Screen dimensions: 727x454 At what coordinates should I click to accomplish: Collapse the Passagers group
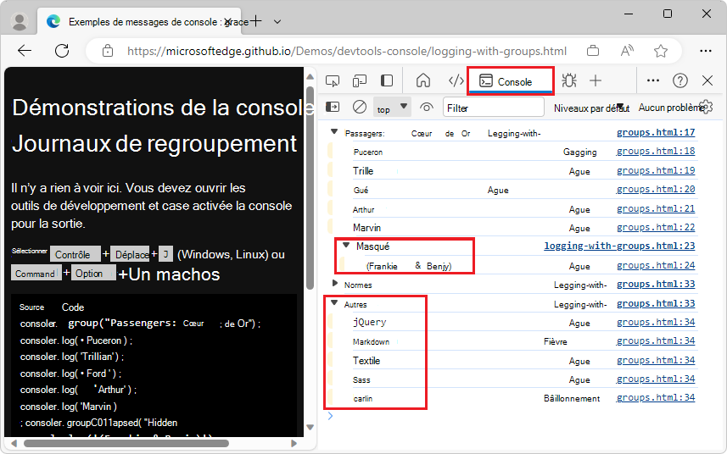pos(334,132)
